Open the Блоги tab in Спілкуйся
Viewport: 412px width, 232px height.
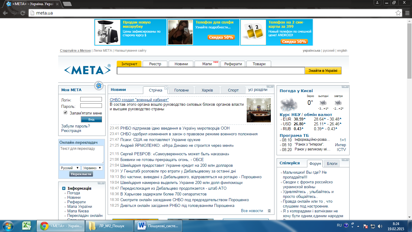tap(332, 163)
